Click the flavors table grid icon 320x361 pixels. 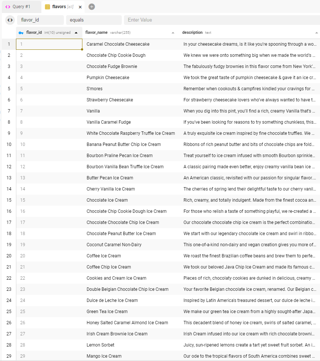pyautogui.click(x=48, y=7)
